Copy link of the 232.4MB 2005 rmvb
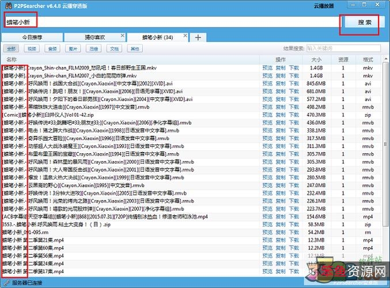390x288 pixels. (281, 193)
